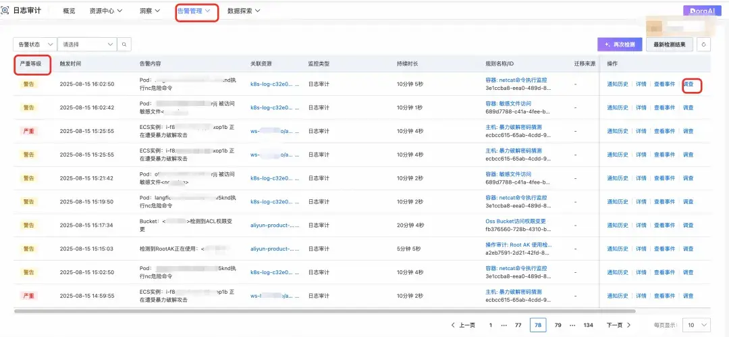Expand the 洞察 navigation menu

click(150, 11)
